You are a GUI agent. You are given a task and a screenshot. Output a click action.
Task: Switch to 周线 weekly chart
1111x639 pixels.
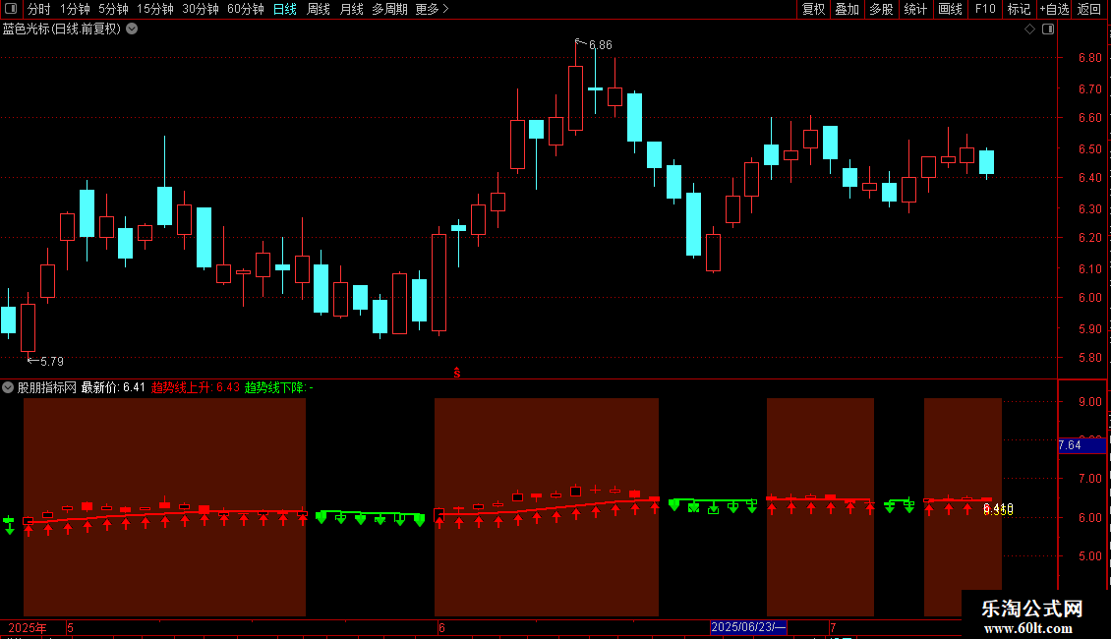(x=319, y=9)
